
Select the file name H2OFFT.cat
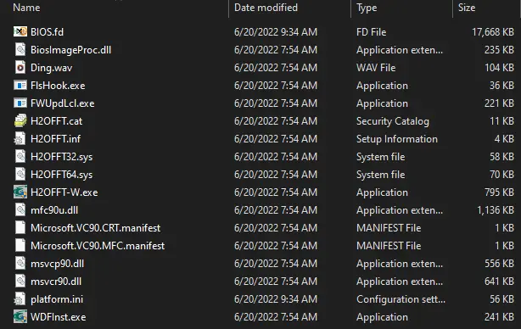(57, 121)
